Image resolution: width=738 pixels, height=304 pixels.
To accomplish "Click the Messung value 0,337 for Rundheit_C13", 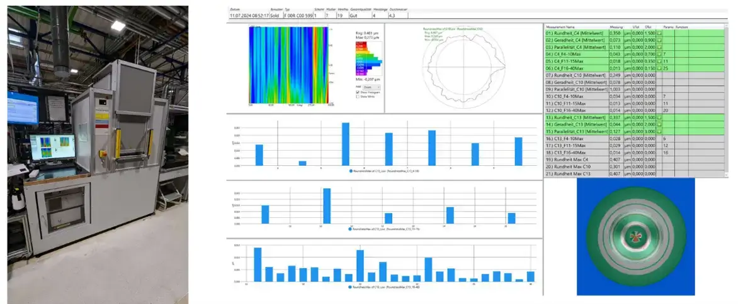I will pos(615,117).
